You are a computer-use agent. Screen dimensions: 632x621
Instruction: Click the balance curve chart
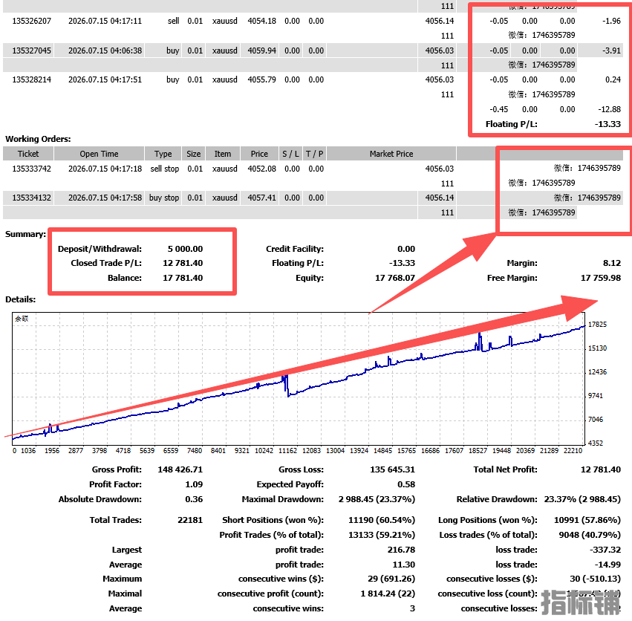pos(299,379)
